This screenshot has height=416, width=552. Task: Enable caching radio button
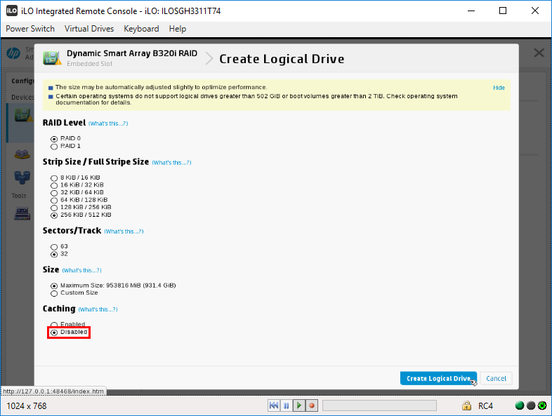tap(54, 324)
